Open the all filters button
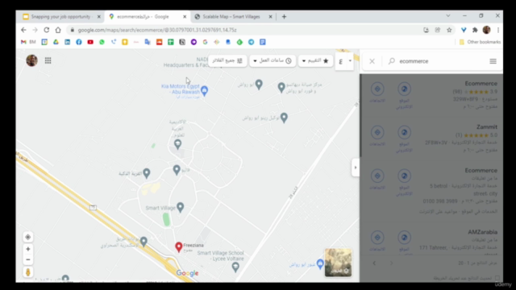 tap(227, 61)
